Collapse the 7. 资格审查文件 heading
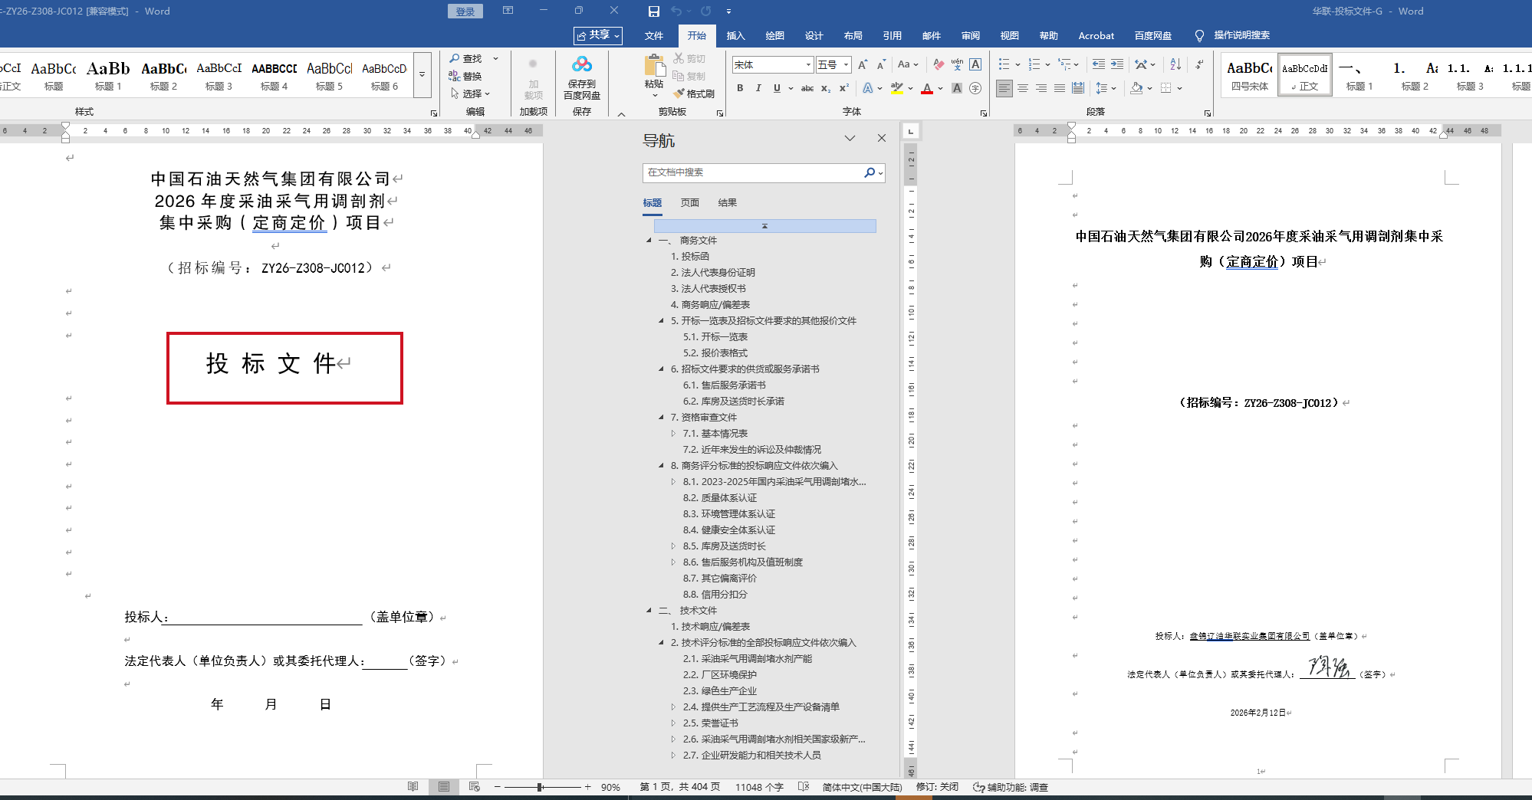The image size is (1532, 800). coord(661,418)
